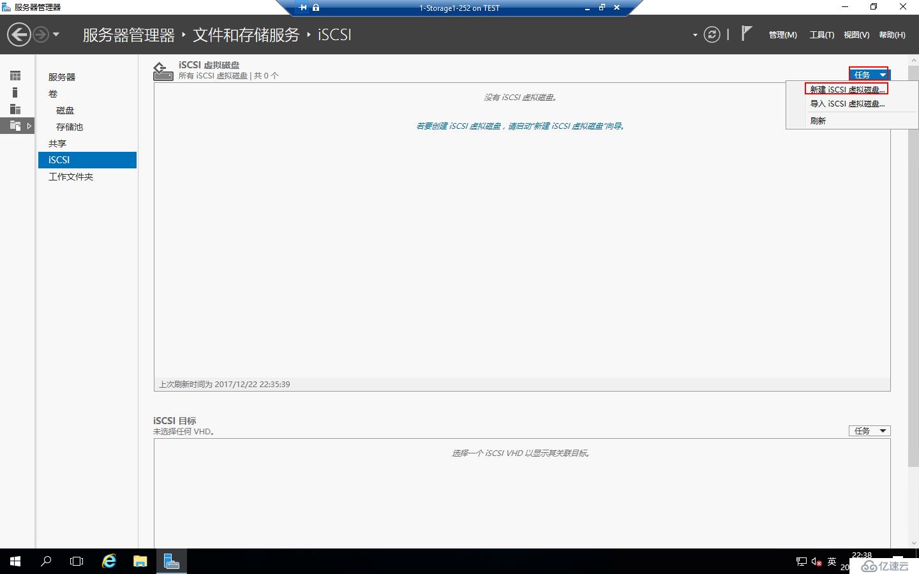Choose 导入 iSCSI 虚拟磁盘... menu item
Image resolution: width=919 pixels, height=574 pixels.
click(x=848, y=103)
